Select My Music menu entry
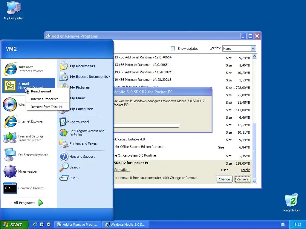 tap(78, 98)
